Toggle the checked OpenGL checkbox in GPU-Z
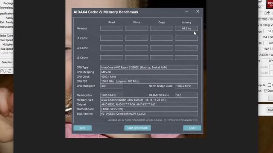Image resolution: width=273 pixels, height=153 pixels. (265, 91)
